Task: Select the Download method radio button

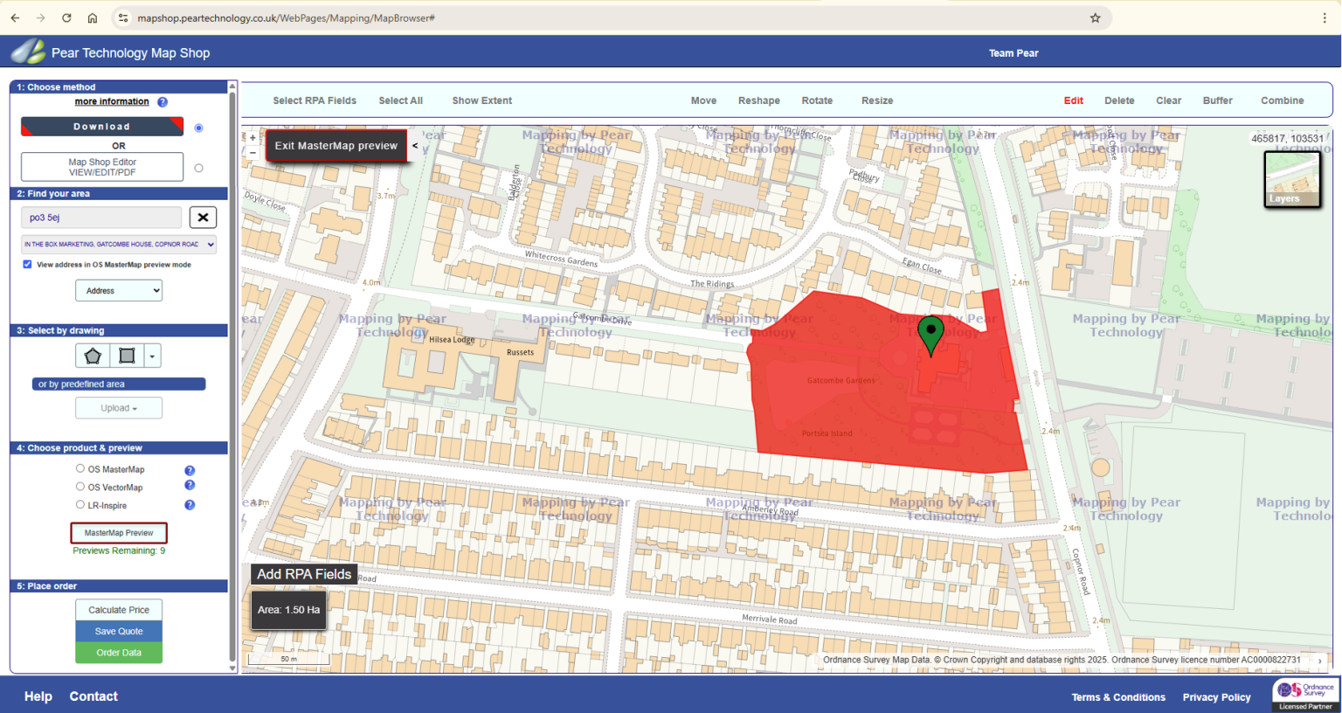Action: [198, 128]
